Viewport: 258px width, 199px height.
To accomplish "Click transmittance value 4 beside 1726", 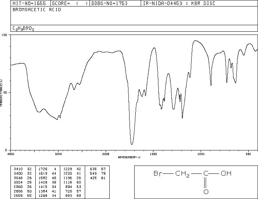I will 55,169.
